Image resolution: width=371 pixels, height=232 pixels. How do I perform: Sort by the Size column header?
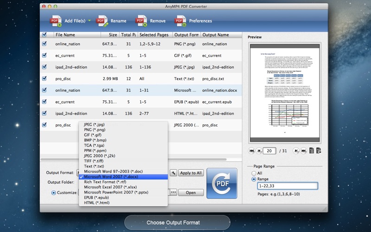pyautogui.click(x=110, y=35)
